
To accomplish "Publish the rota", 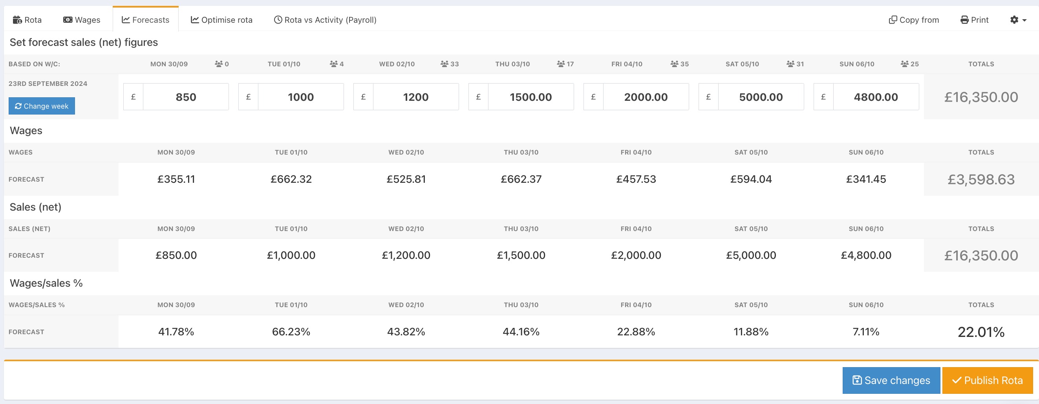I will [x=987, y=380].
